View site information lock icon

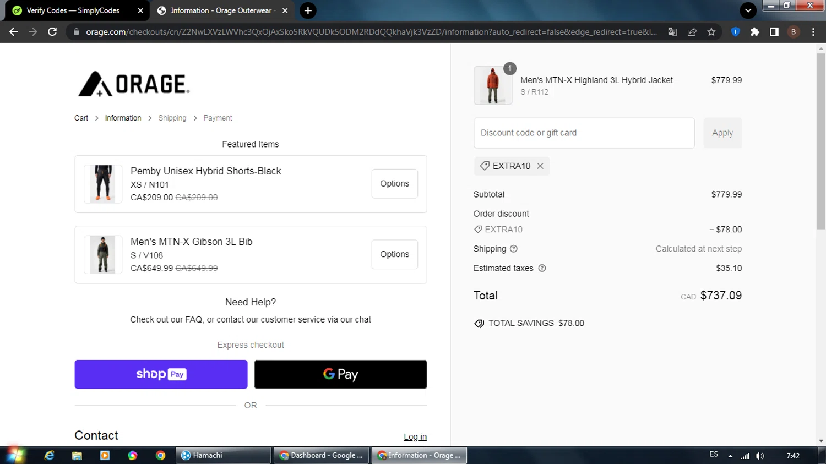[76, 32]
